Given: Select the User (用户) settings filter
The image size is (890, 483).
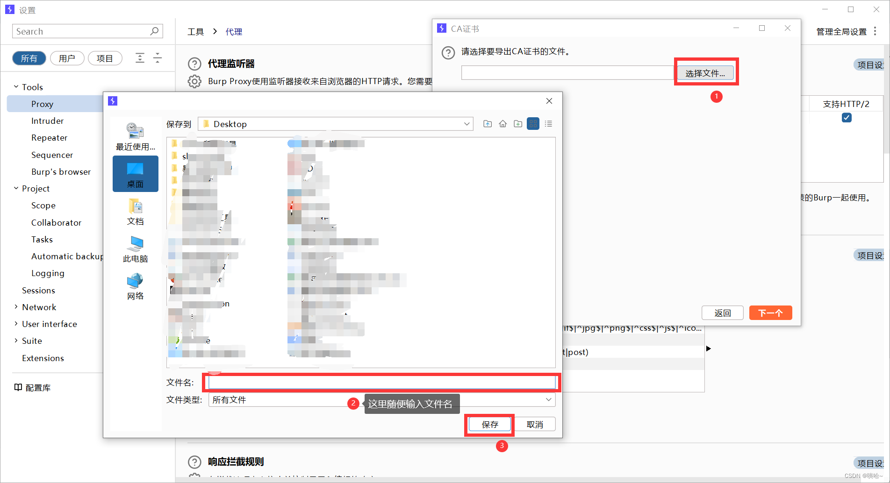Looking at the screenshot, I should point(67,58).
